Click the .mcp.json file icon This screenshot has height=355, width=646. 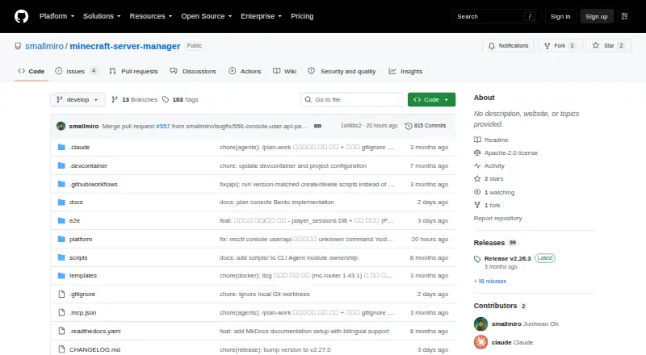(61, 312)
